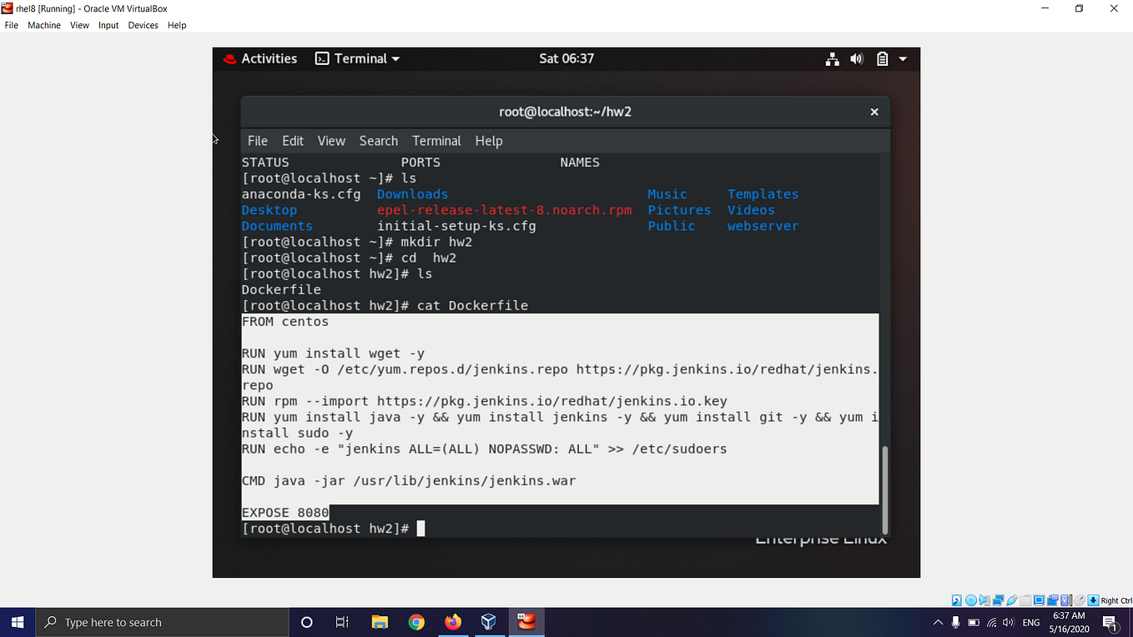Open terminal View menu
This screenshot has height=637, width=1133.
[331, 141]
